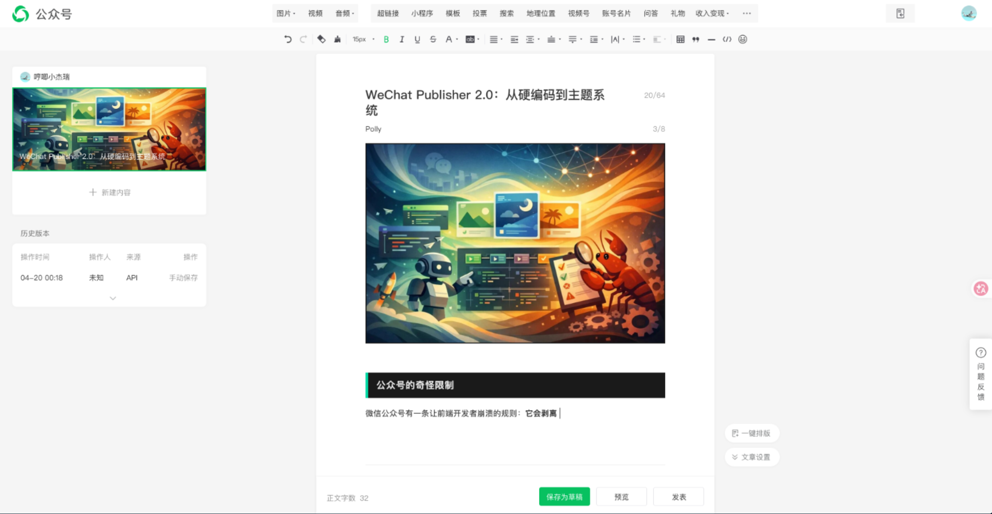Toggle strikethrough formatting
This screenshot has width=992, height=514.
coord(433,39)
